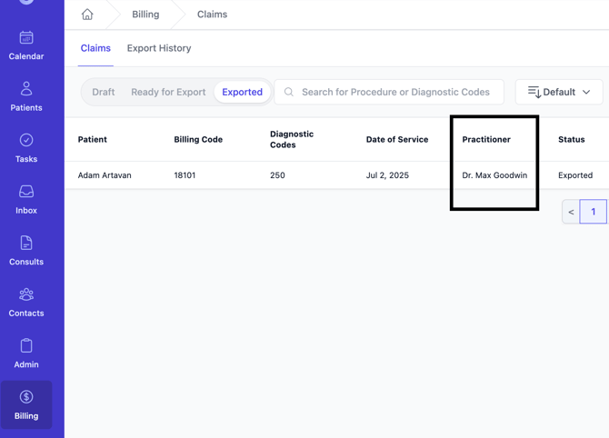Click the Date of Service column header
The height and width of the screenshot is (438, 609).
click(x=397, y=139)
